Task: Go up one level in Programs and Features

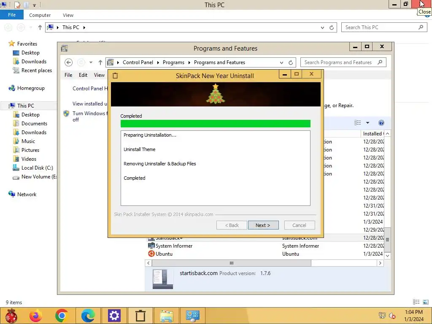Action: click(x=100, y=62)
